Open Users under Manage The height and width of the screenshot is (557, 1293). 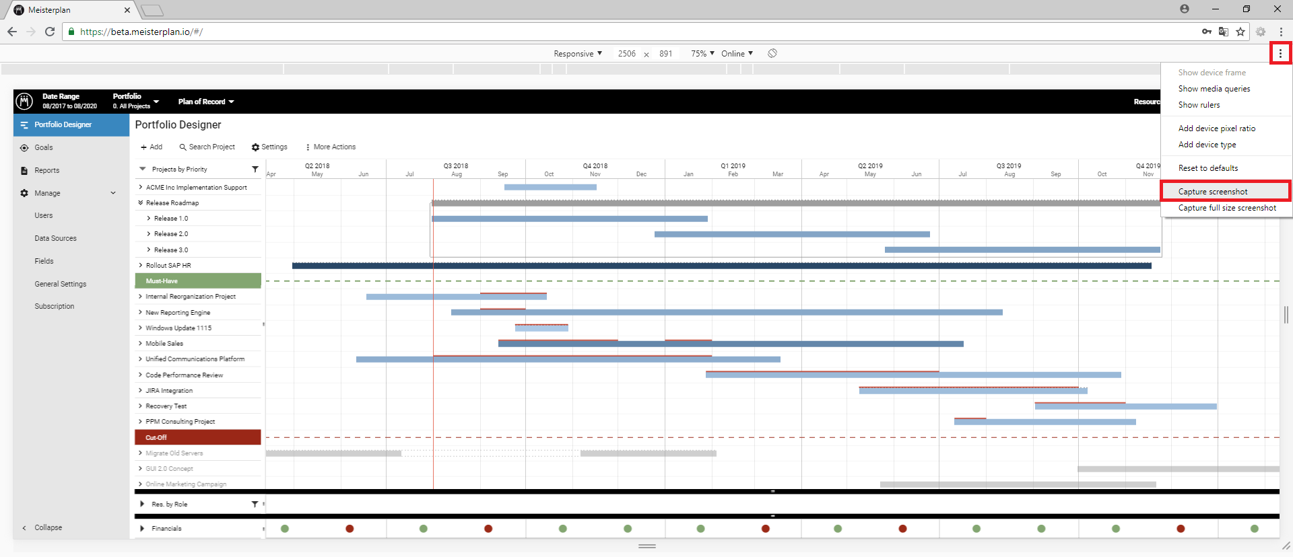(44, 215)
